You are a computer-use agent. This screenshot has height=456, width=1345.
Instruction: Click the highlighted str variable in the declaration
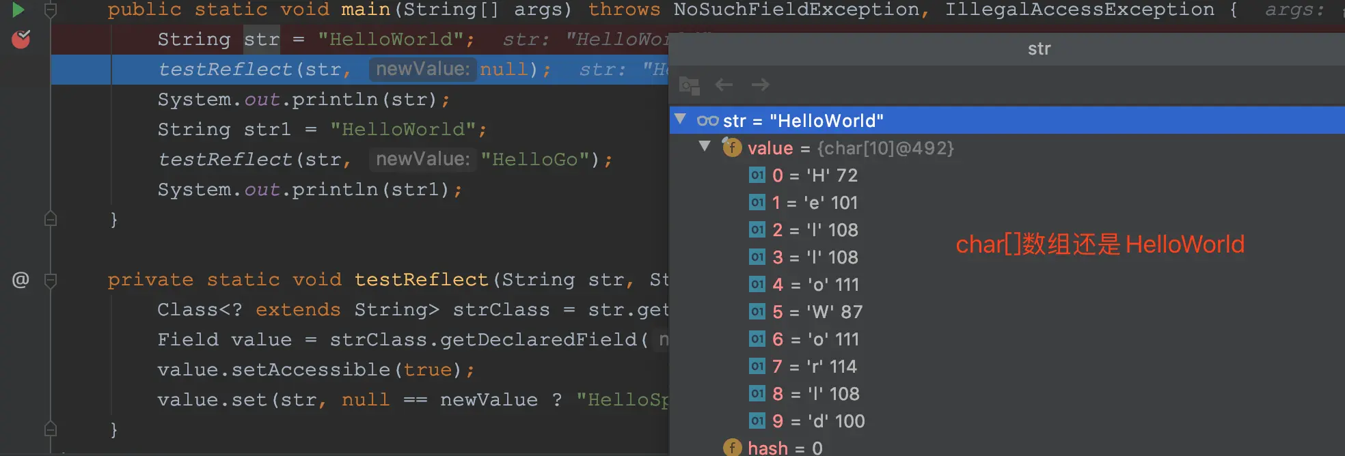(262, 40)
